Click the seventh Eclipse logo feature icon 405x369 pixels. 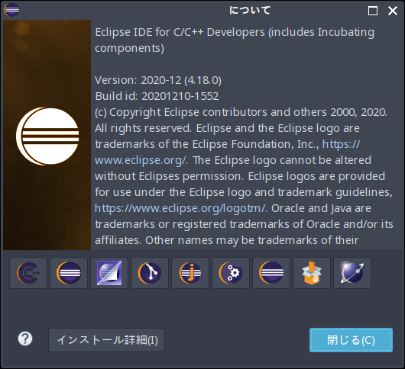point(271,273)
